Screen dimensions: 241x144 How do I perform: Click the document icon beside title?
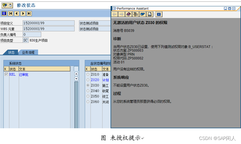pos(10,5)
